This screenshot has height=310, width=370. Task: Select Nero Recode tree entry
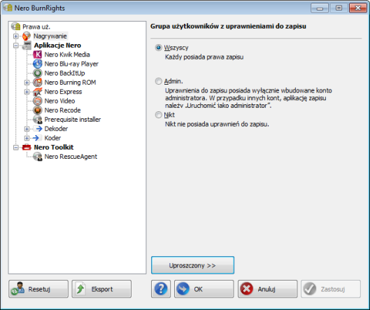click(62, 110)
